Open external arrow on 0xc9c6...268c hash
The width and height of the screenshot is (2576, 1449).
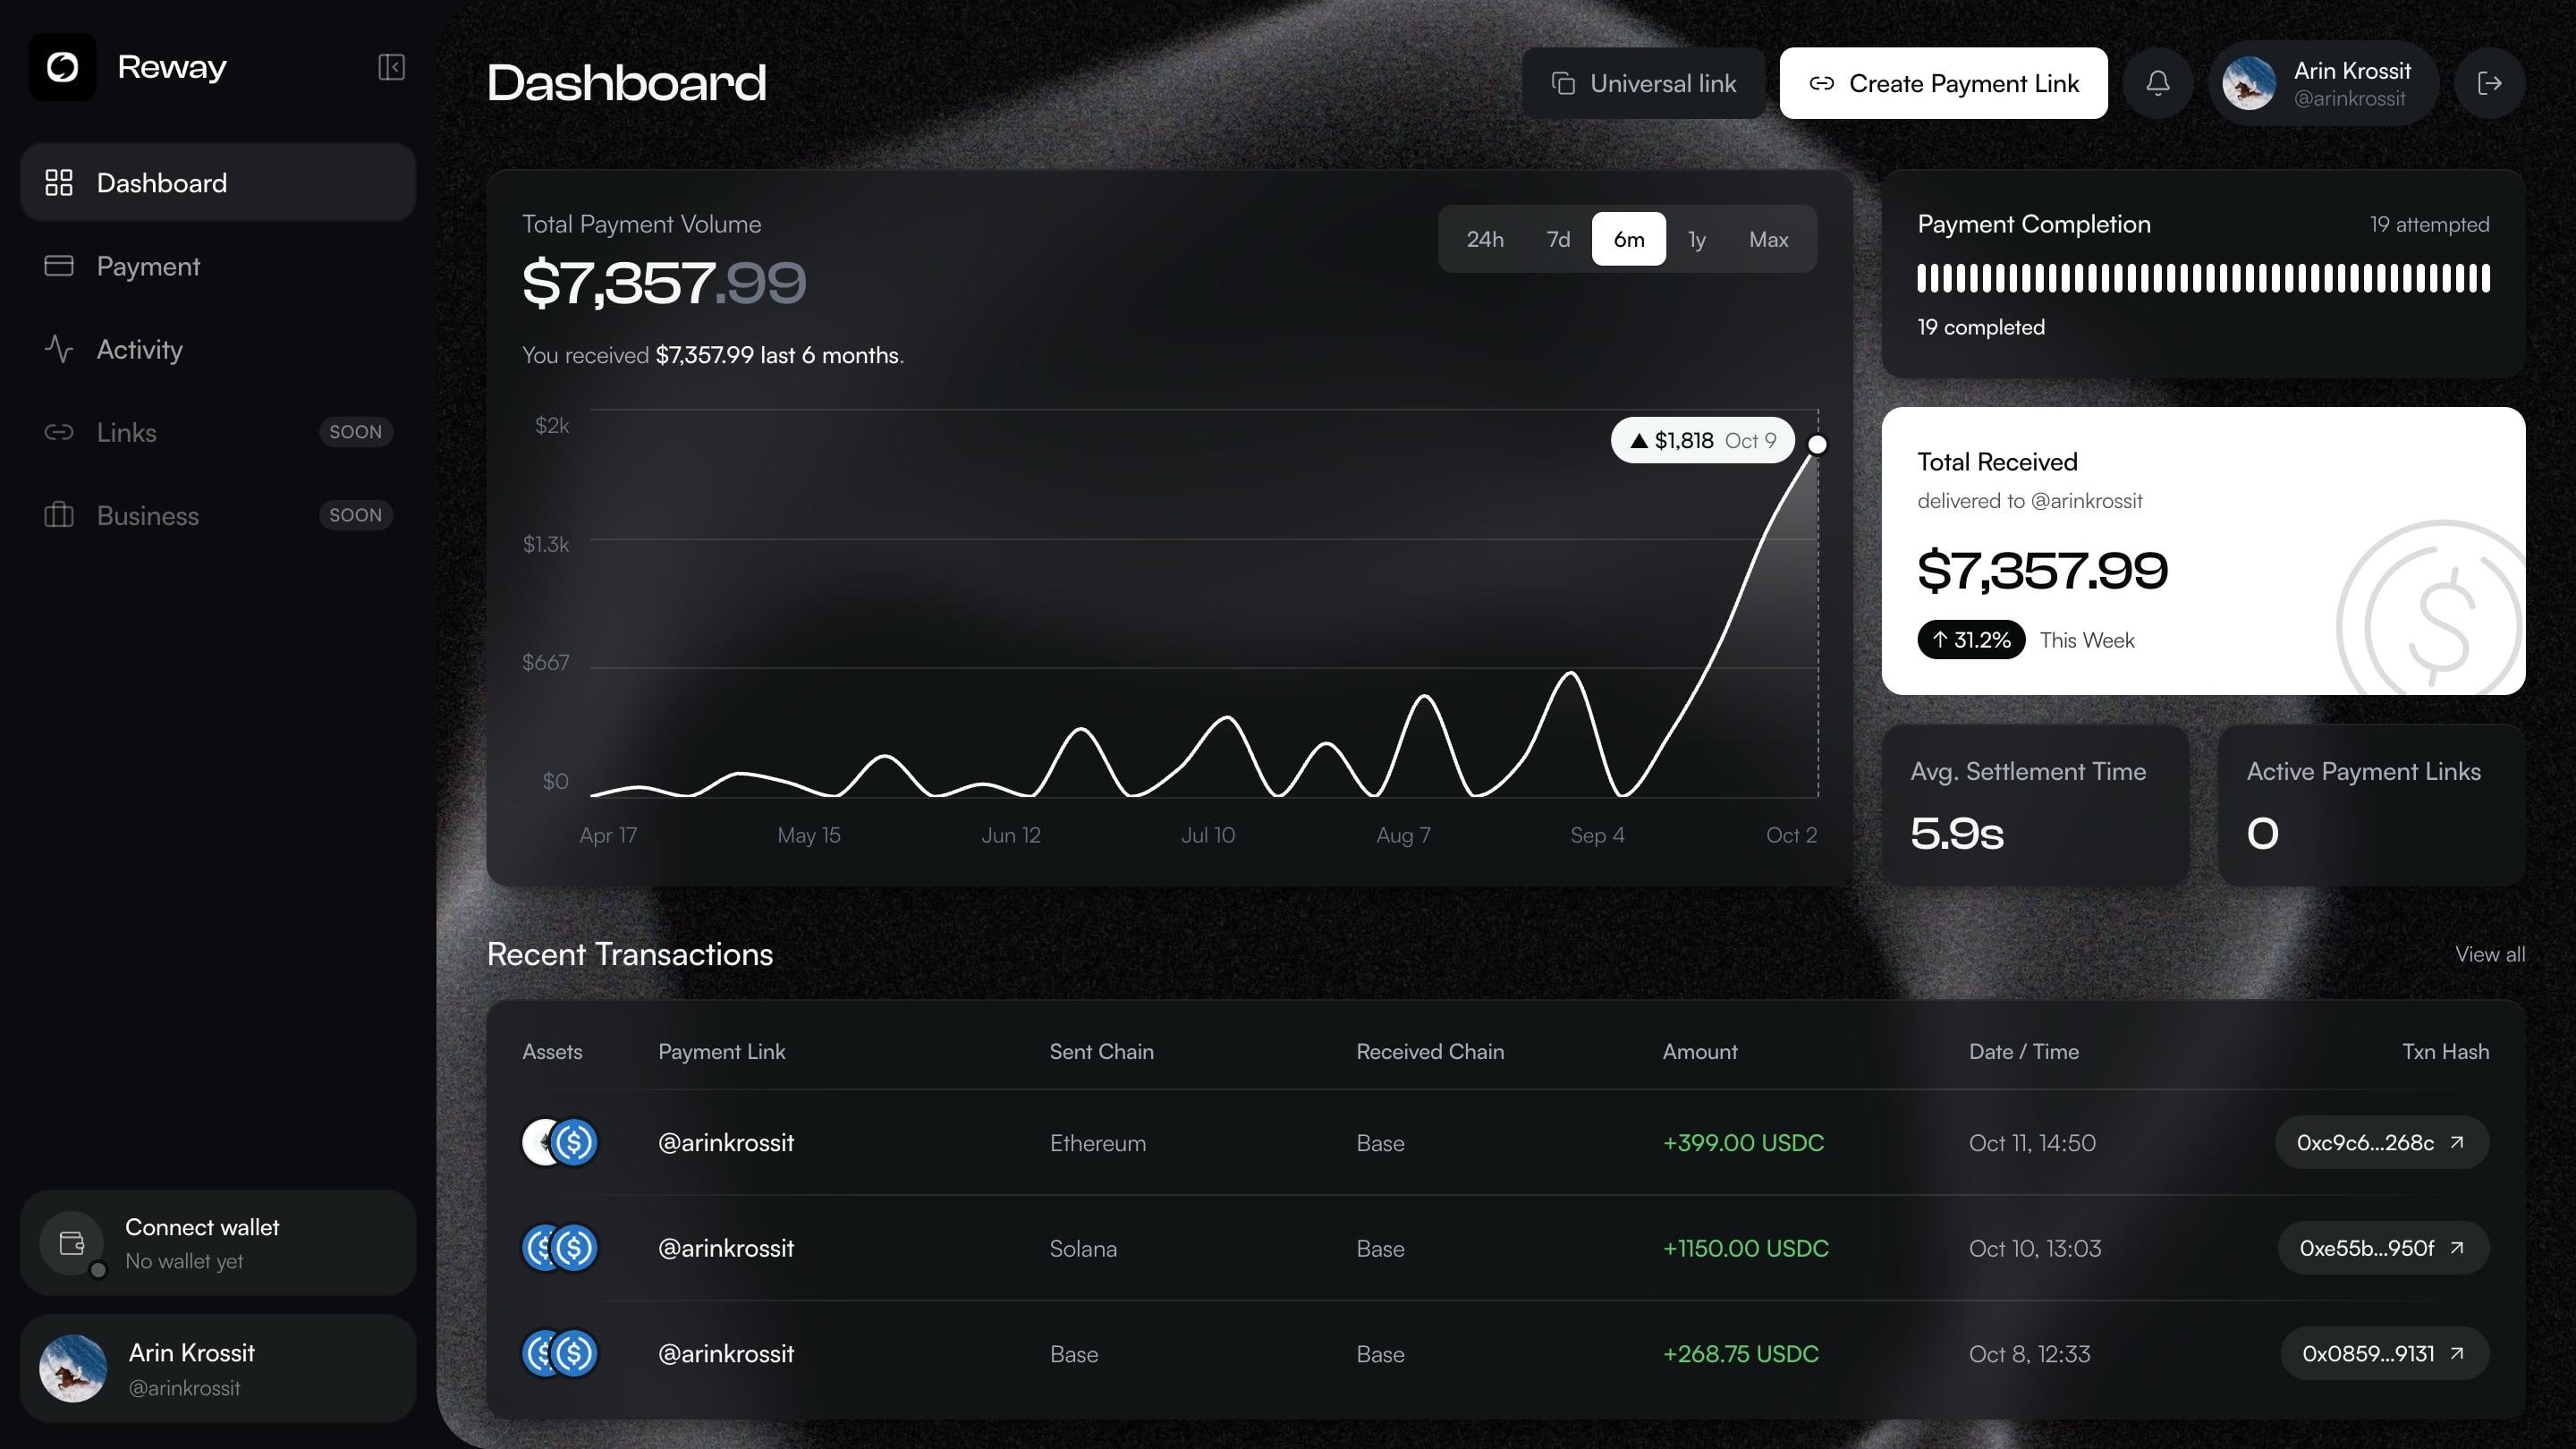pos(2457,1142)
